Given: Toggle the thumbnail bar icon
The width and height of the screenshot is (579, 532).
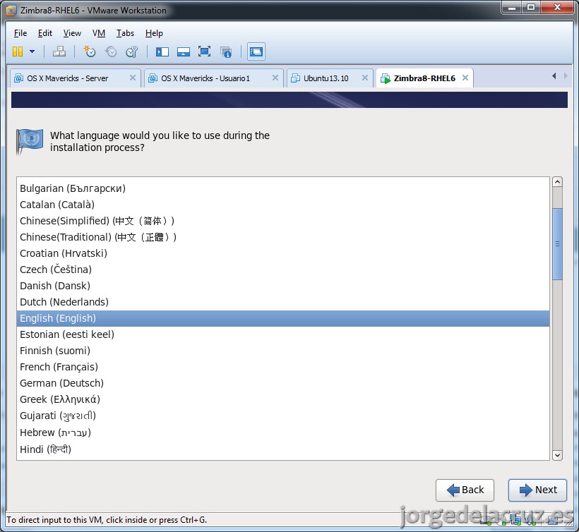Looking at the screenshot, I should point(183,52).
